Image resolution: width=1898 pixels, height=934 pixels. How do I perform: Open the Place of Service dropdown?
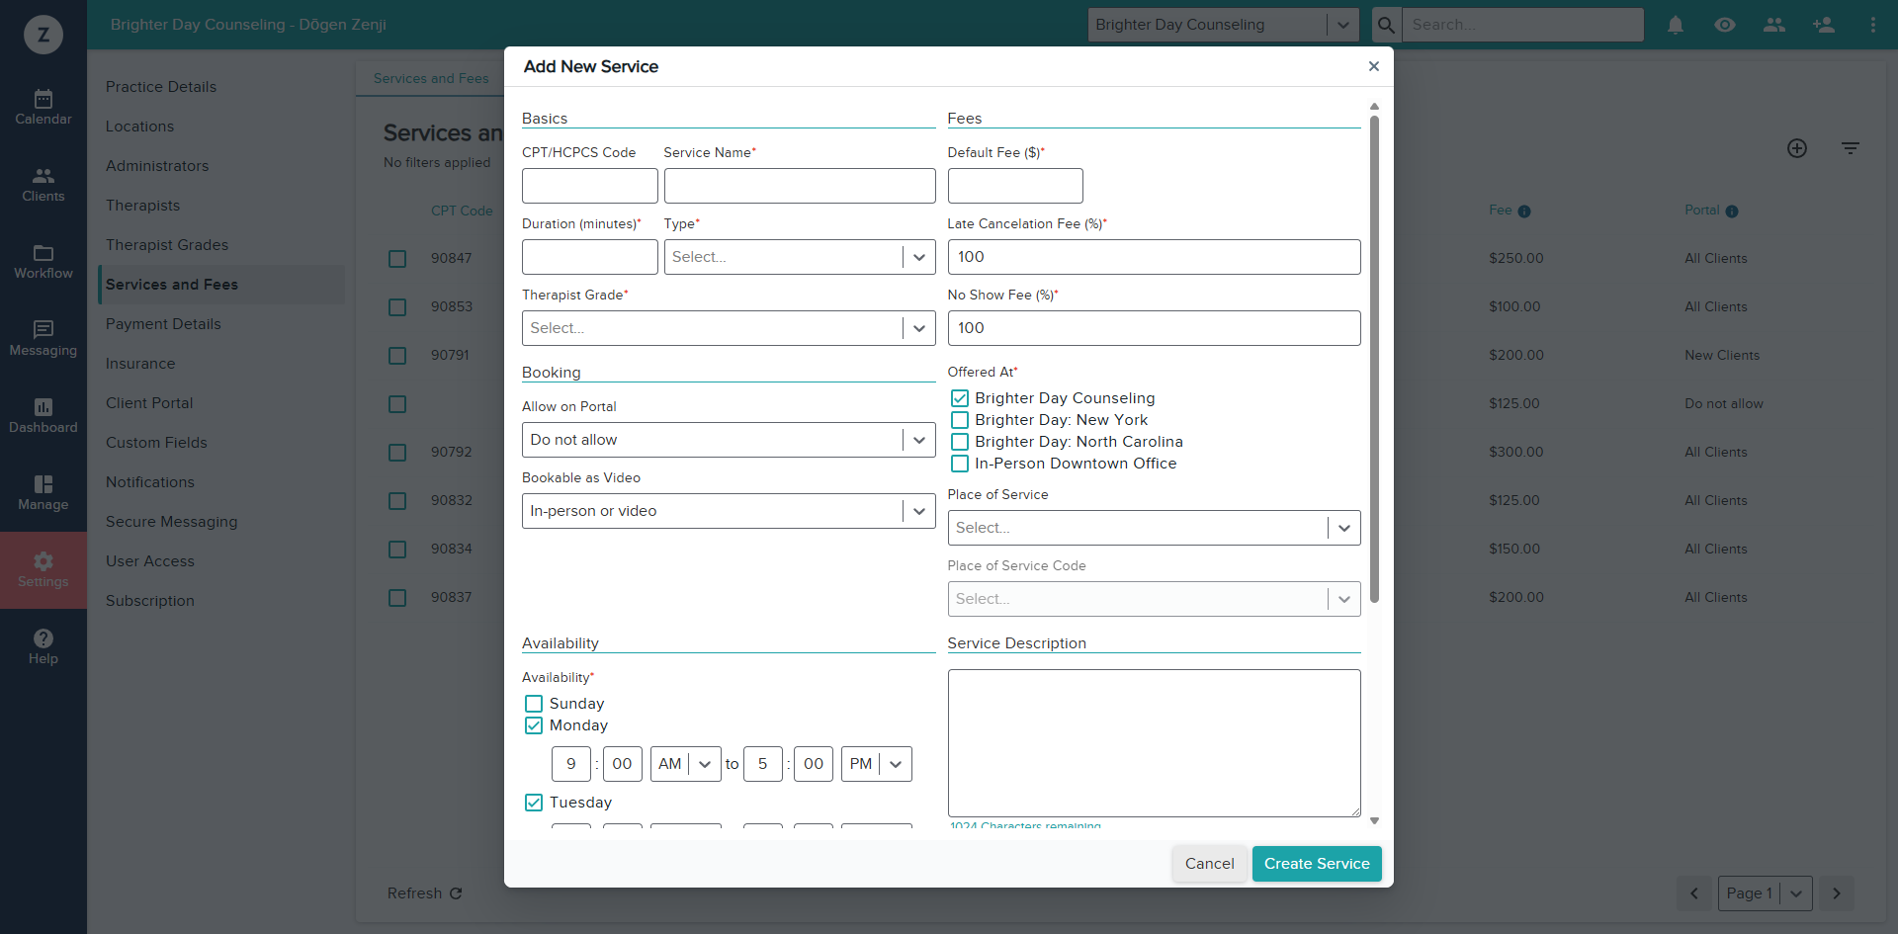pyautogui.click(x=1154, y=528)
